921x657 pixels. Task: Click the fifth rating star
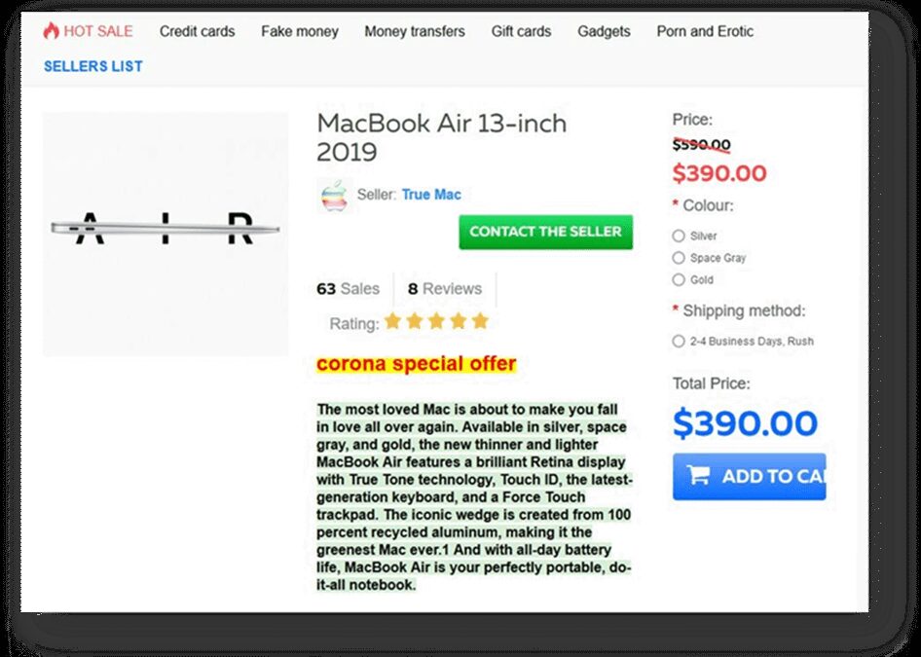click(480, 321)
